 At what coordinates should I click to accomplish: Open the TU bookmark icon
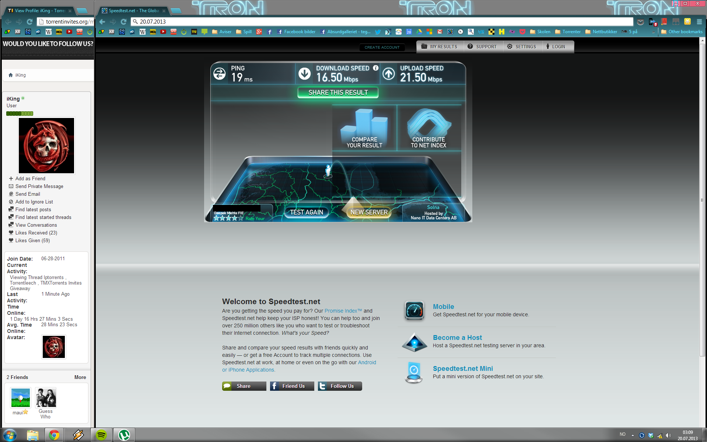click(x=194, y=32)
